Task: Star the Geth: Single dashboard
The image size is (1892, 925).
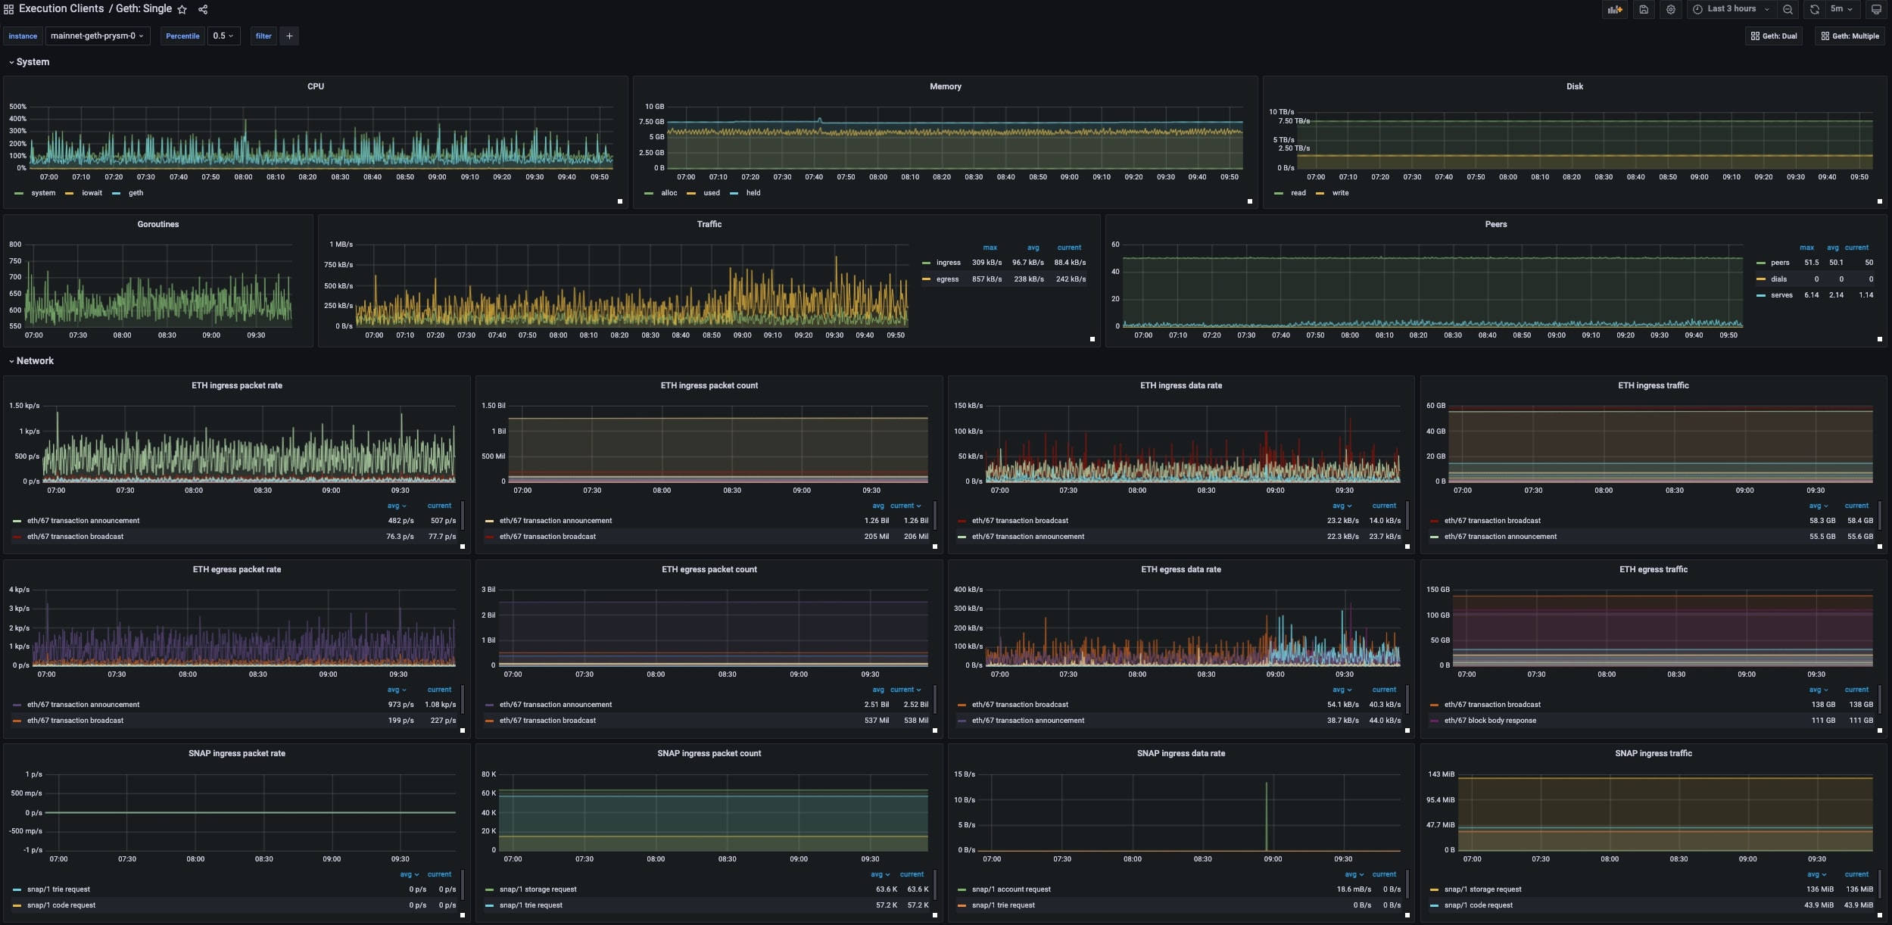Action: (x=182, y=10)
